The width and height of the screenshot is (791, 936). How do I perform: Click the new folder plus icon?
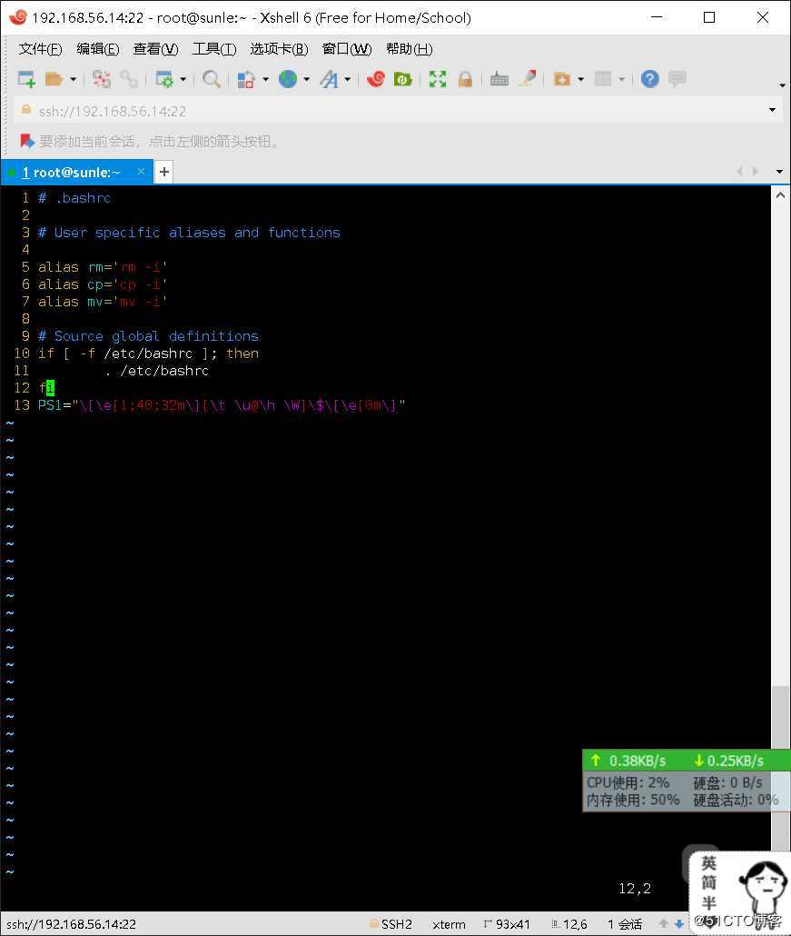point(561,79)
